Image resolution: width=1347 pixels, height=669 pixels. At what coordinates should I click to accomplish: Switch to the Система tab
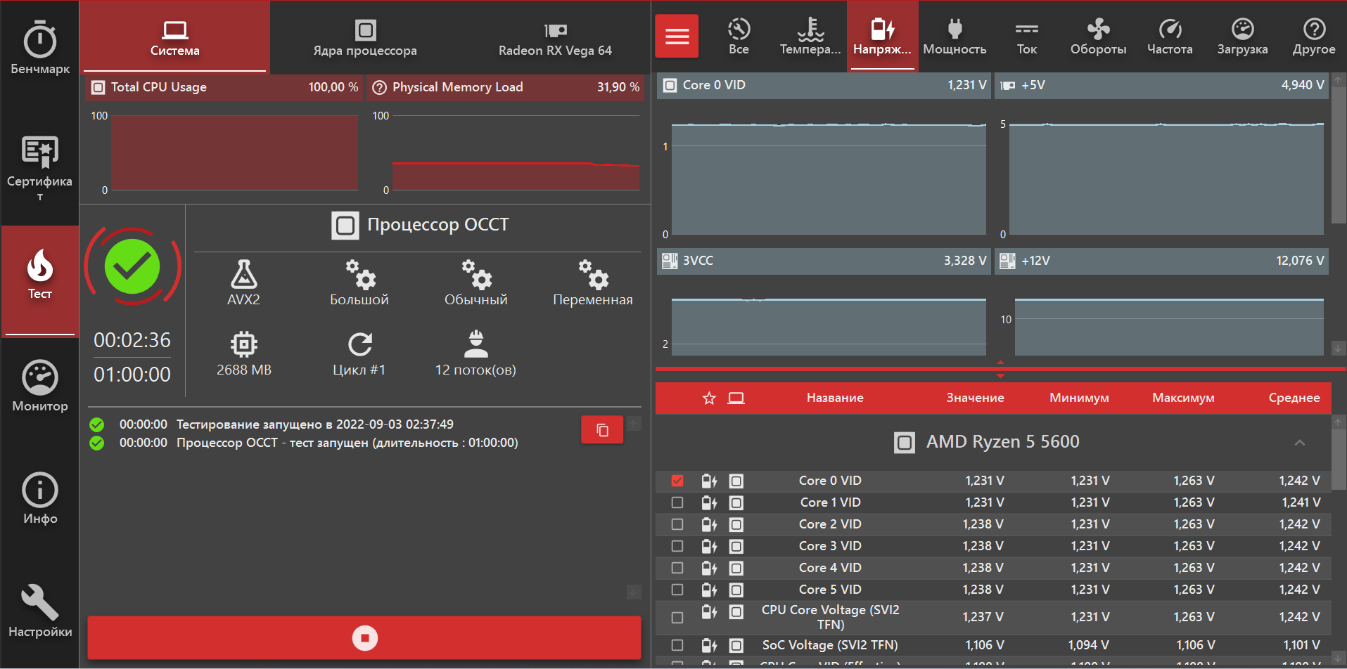tap(175, 37)
